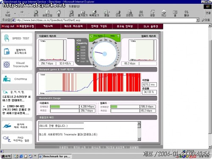Click the Help button above gauge
212x159 pixels.
tap(113, 36)
